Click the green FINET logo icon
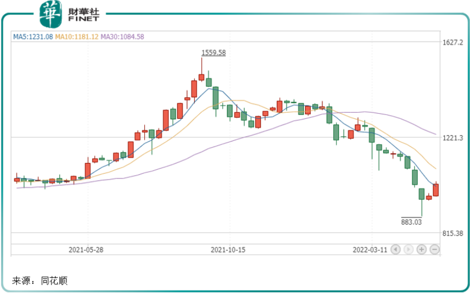 (51, 14)
